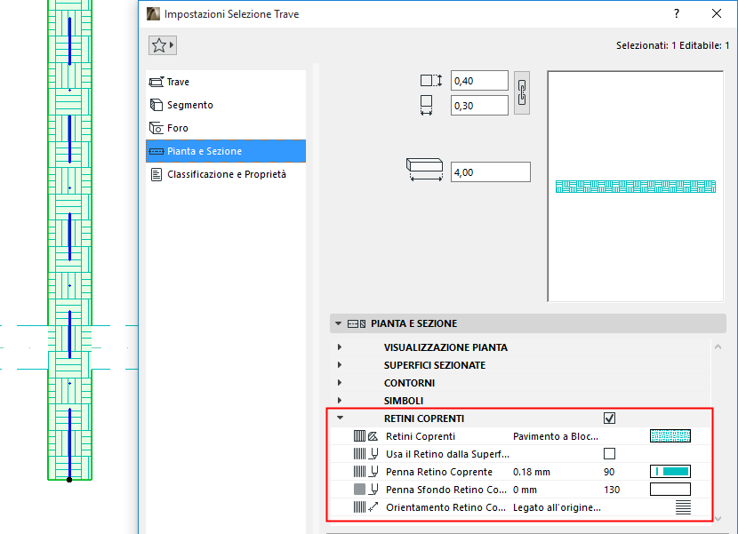Screen dimensions: 738x534
Task: Click the beam width field 0,30
Action: (479, 106)
